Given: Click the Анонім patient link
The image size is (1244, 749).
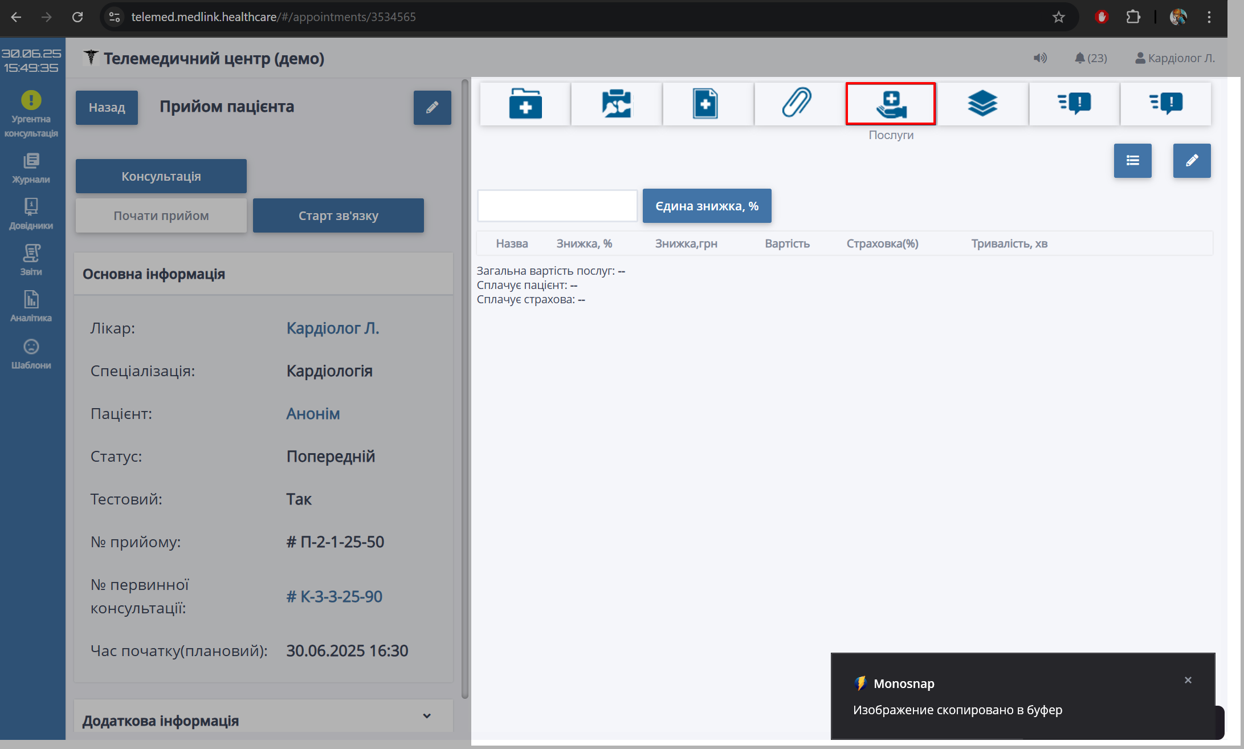Looking at the screenshot, I should click(313, 414).
